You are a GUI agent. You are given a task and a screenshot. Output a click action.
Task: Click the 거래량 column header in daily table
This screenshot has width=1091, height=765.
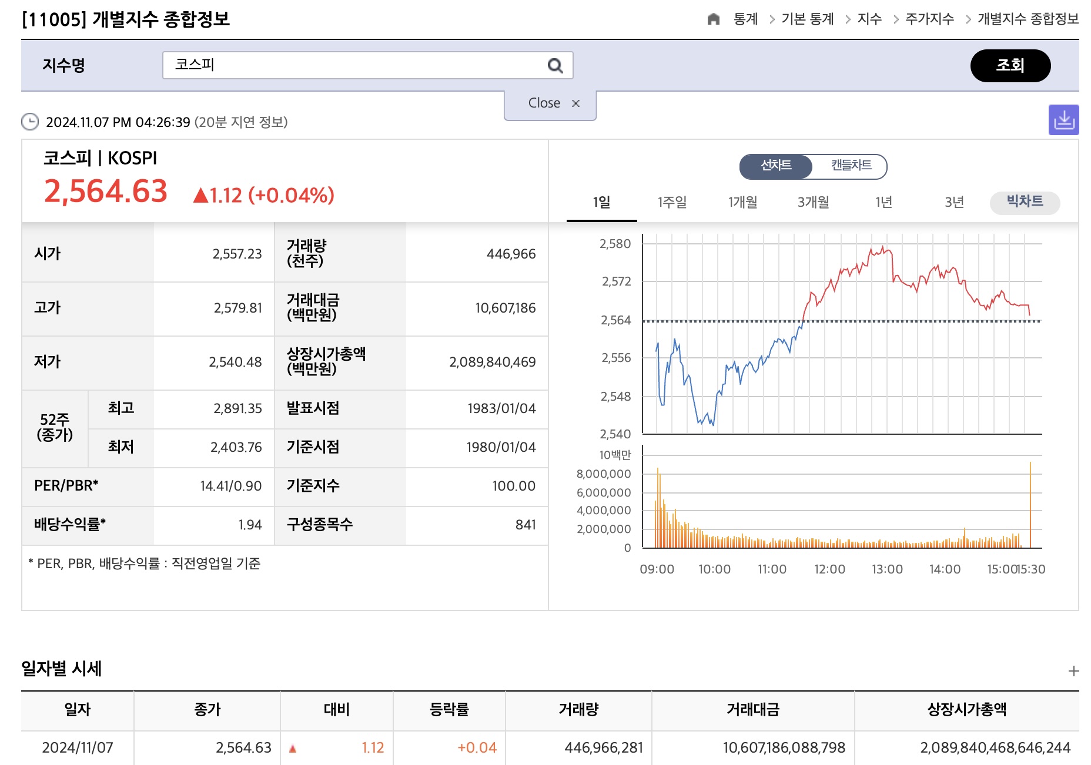pos(578,710)
